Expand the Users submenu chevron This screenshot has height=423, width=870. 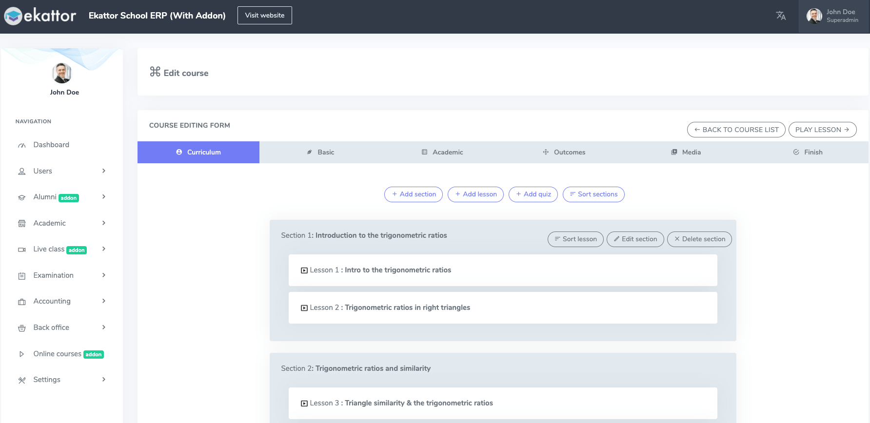[104, 171]
